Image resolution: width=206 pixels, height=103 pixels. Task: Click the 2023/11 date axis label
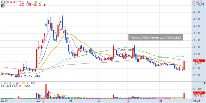(x=5, y=101)
